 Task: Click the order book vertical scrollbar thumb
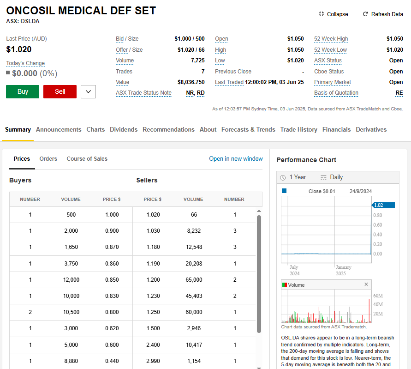(259, 274)
